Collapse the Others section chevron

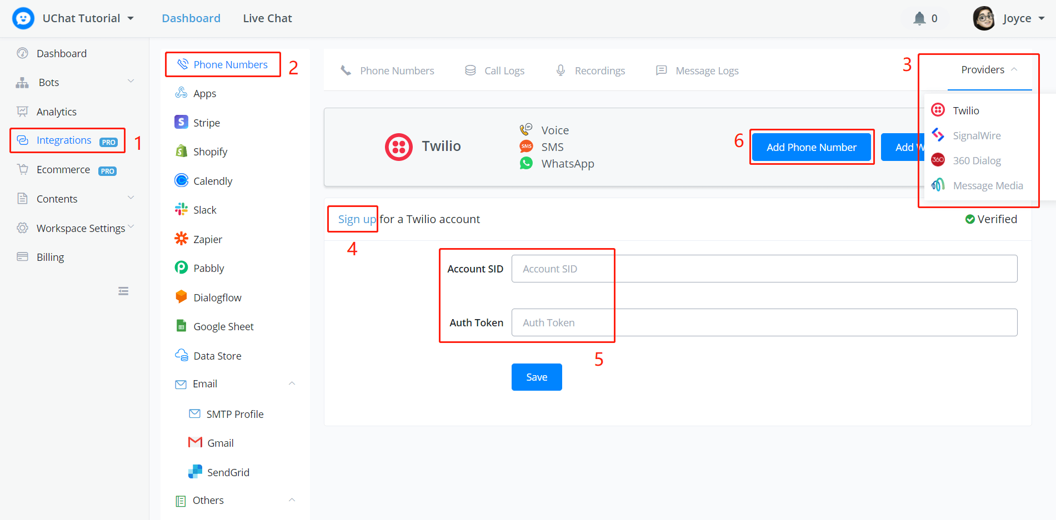[x=292, y=500]
